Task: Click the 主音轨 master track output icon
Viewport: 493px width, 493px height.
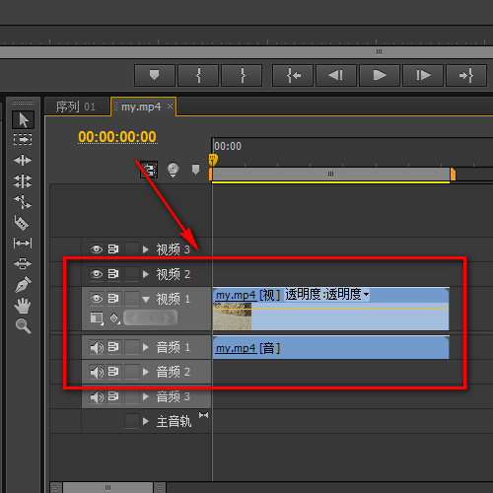Action: pos(203,415)
